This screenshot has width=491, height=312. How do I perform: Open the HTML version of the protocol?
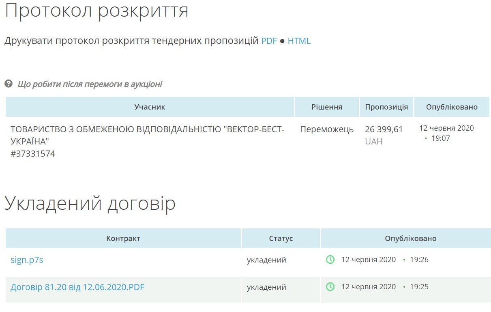point(299,41)
